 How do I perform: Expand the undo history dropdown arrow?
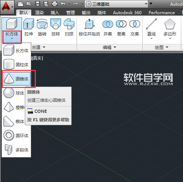click(69, 4)
